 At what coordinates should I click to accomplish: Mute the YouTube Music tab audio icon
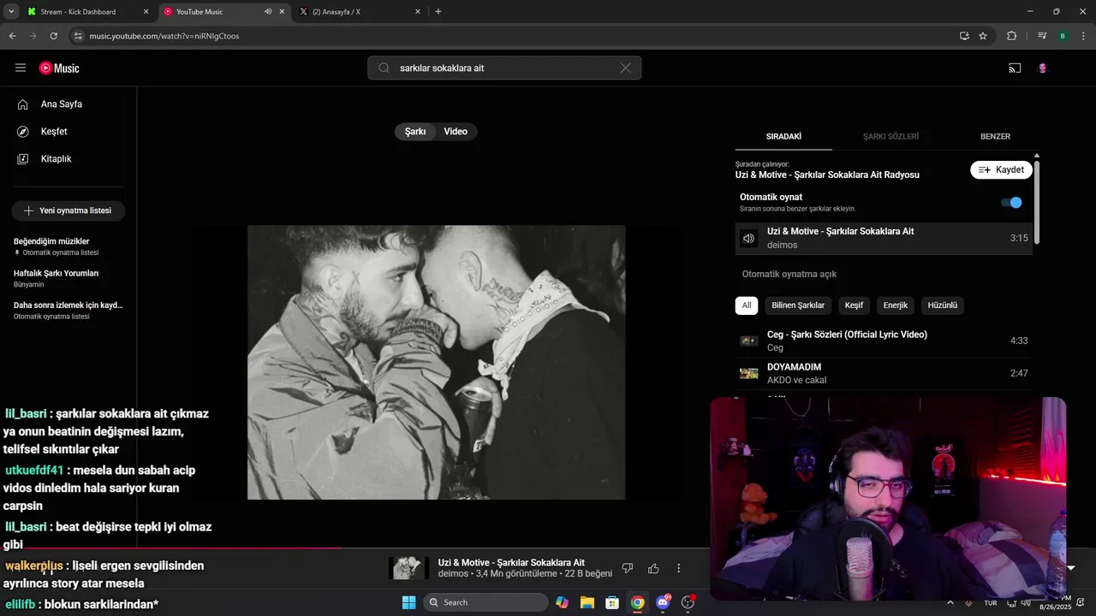[x=268, y=12]
